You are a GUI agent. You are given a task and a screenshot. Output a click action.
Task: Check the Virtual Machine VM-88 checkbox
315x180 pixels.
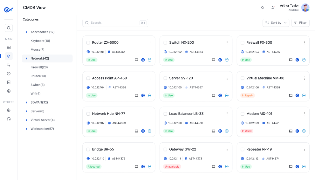[x=243, y=78]
